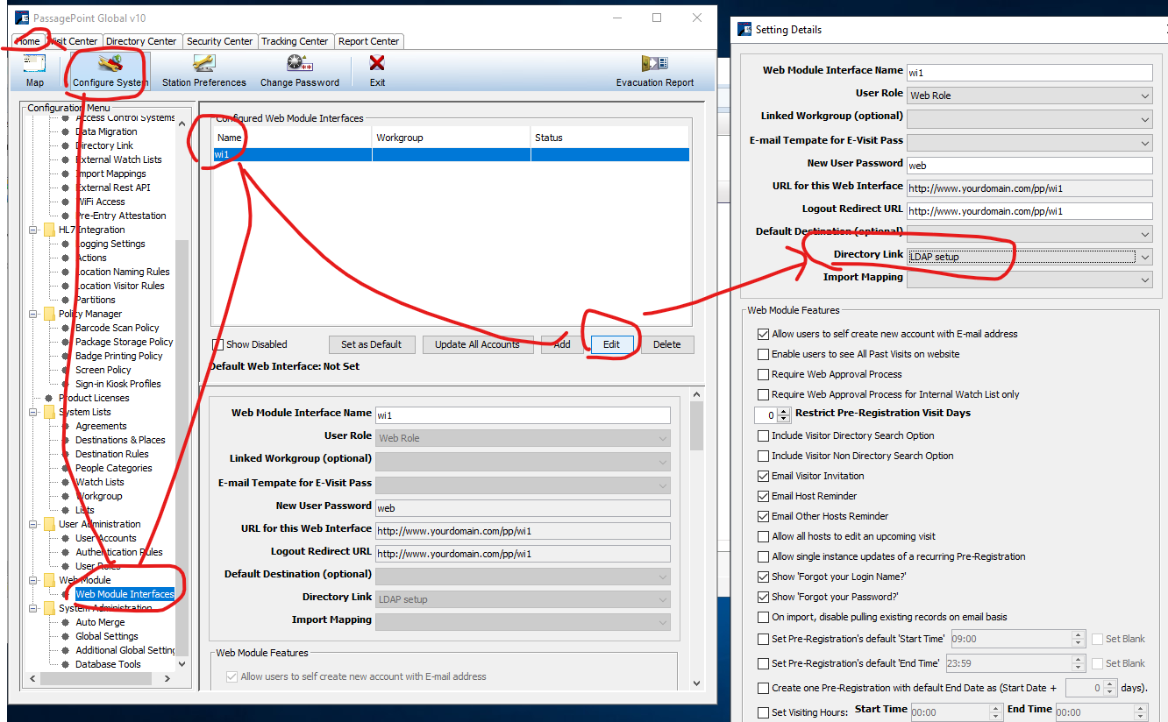Open Default Destination dropdown in Setting Details
The image size is (1168, 722).
pos(1029,234)
